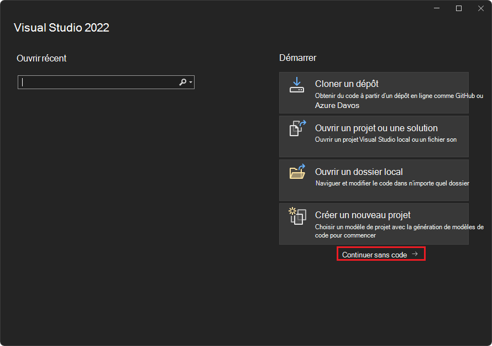Click the search magnifier icon

tap(182, 82)
